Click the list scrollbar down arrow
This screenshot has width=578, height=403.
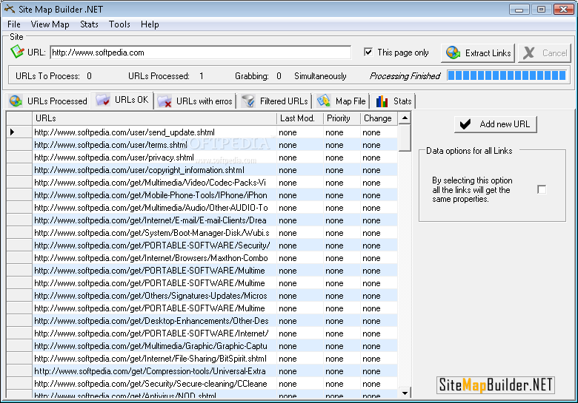click(x=405, y=393)
